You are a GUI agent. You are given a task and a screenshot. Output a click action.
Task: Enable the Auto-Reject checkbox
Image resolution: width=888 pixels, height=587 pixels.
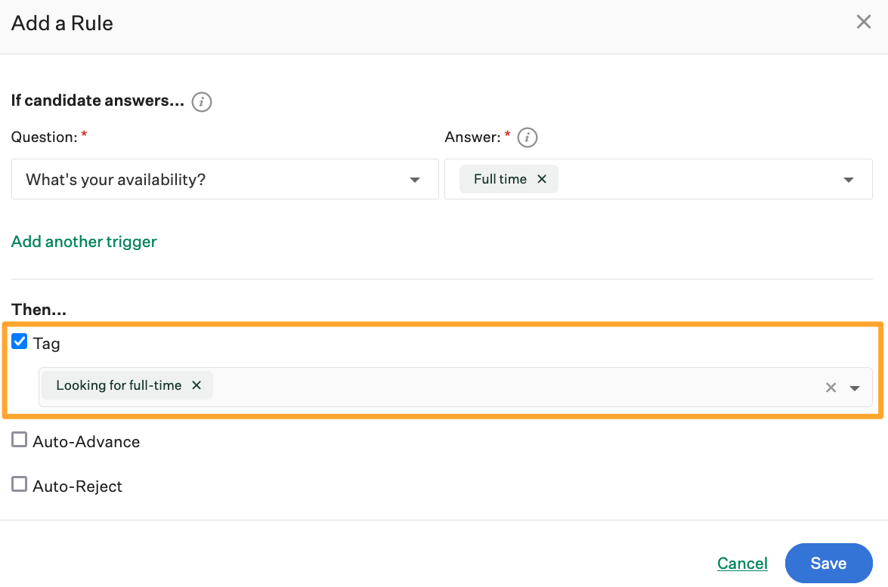[19, 484]
